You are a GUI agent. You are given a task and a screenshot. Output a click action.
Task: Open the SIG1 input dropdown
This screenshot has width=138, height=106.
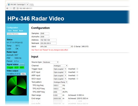tap(60, 79)
